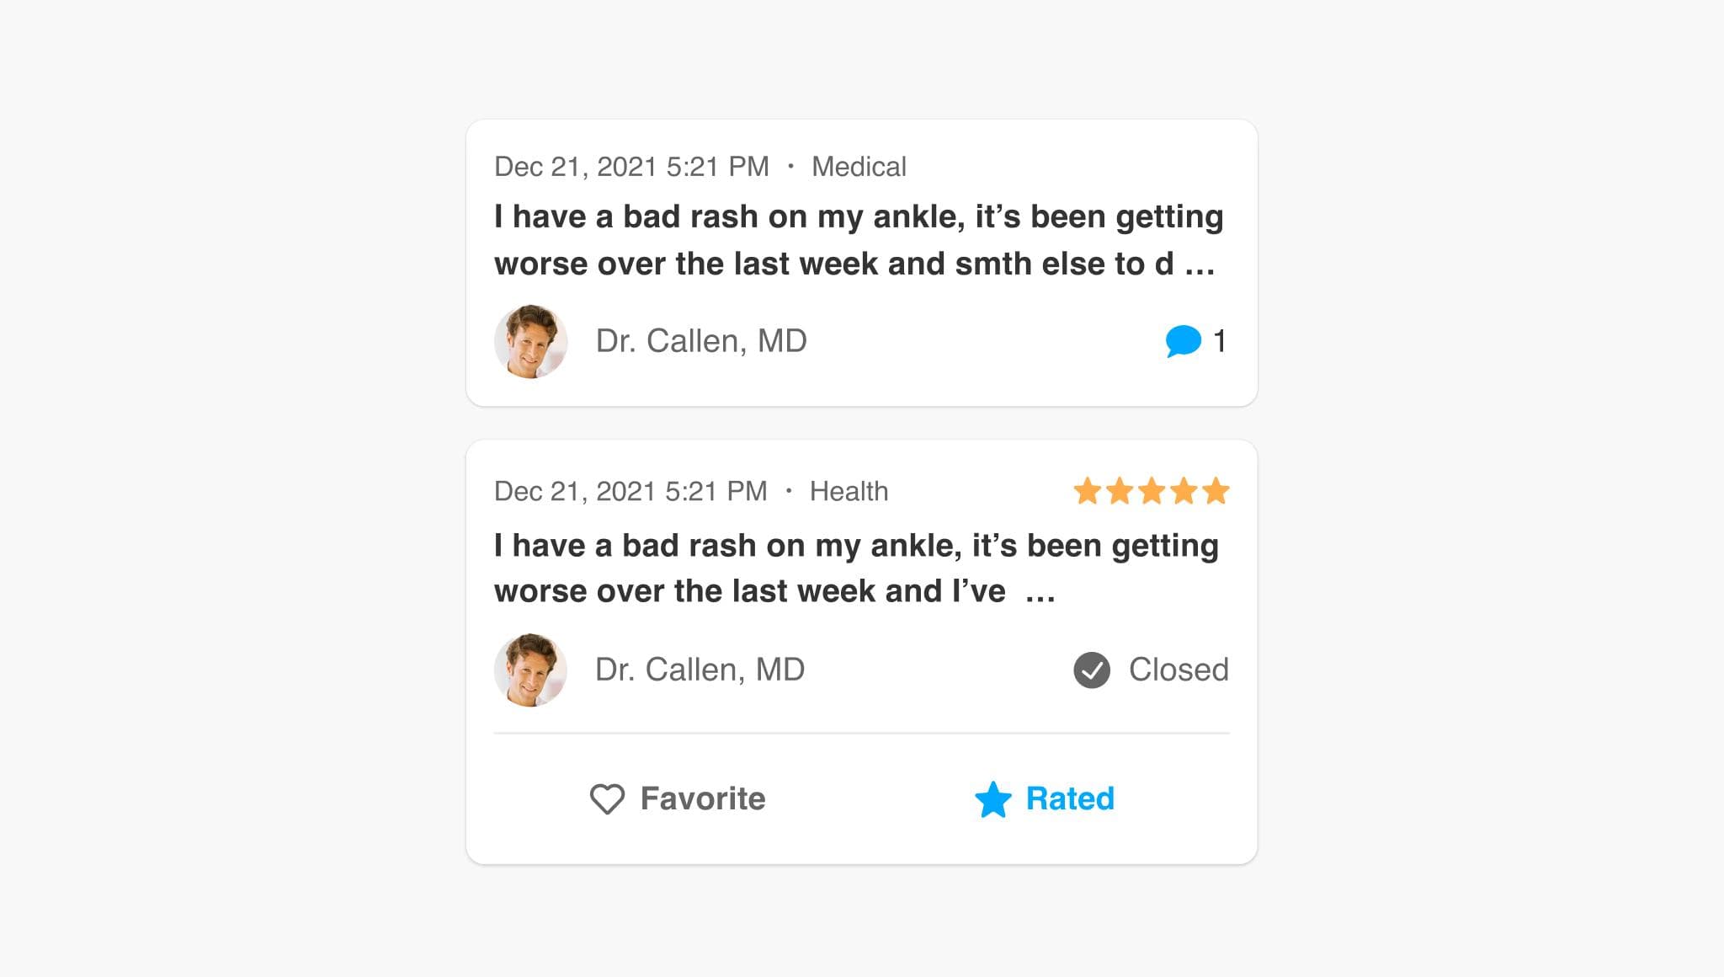Click the five-star rating in Health card

point(1151,491)
